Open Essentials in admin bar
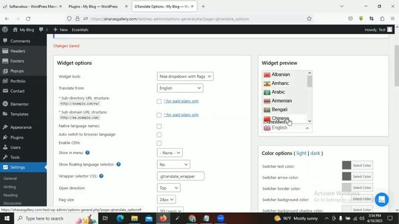The height and width of the screenshot is (224, 399). [80, 30]
